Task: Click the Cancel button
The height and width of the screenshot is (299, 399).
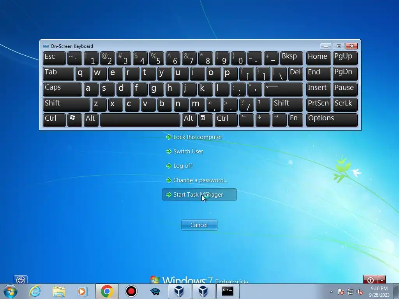Action: pos(199,225)
